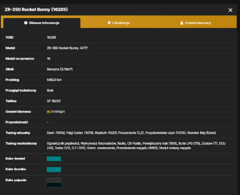240x195 pixels.
Task: Click the upper gray Kolor pojazdu swatch
Action: [x=54, y=180]
